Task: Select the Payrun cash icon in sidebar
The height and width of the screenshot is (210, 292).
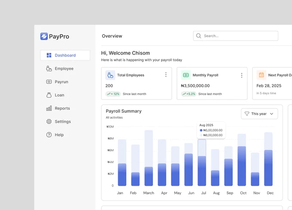Action: click(49, 82)
